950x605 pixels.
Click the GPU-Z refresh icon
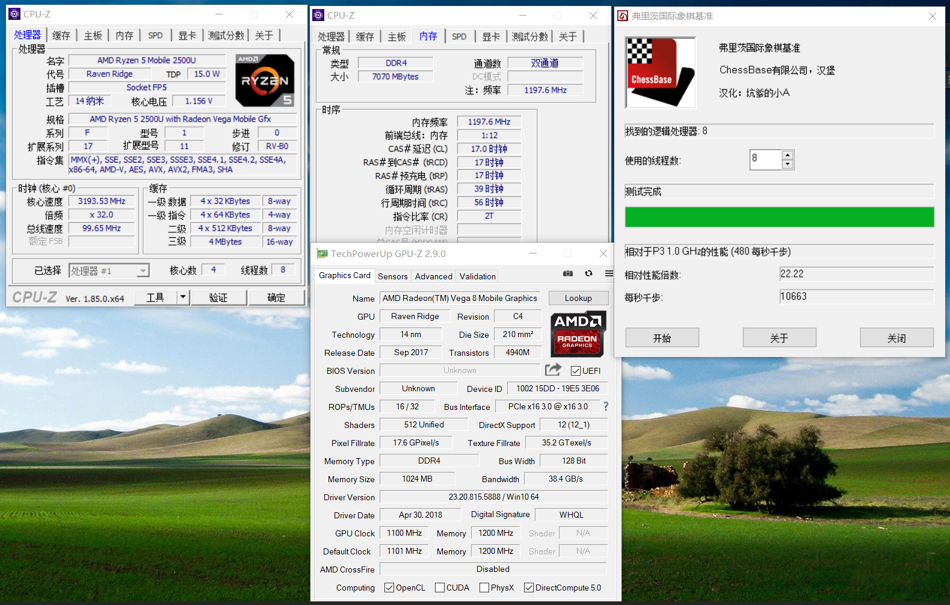[x=588, y=273]
